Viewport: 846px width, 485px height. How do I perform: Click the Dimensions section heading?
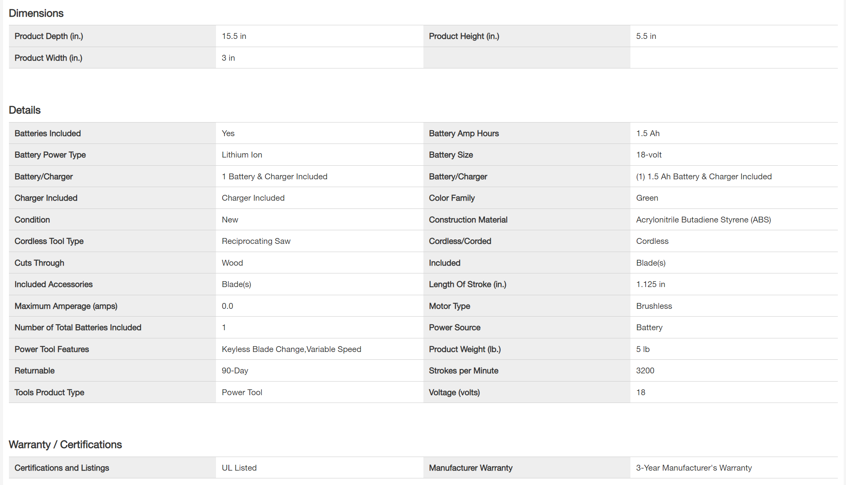tap(36, 13)
